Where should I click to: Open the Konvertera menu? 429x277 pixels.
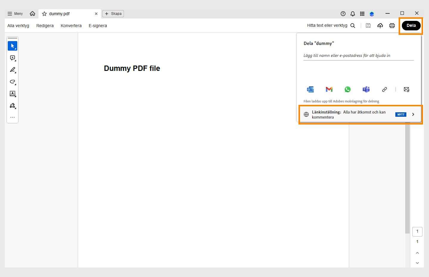pos(71,26)
